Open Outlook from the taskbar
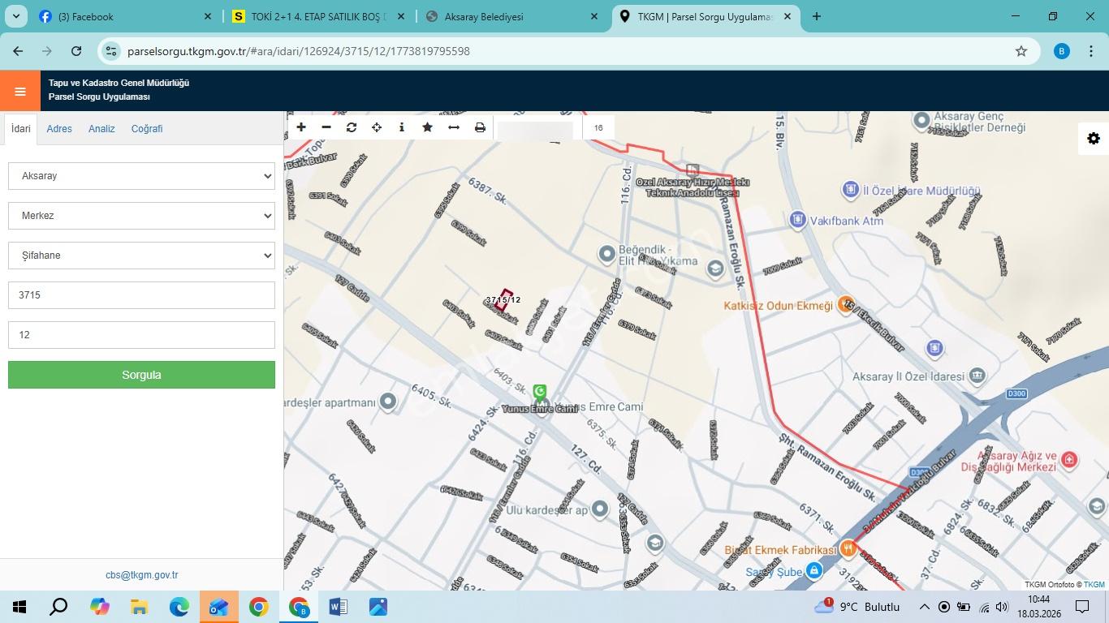The height and width of the screenshot is (623, 1109). pos(218,607)
